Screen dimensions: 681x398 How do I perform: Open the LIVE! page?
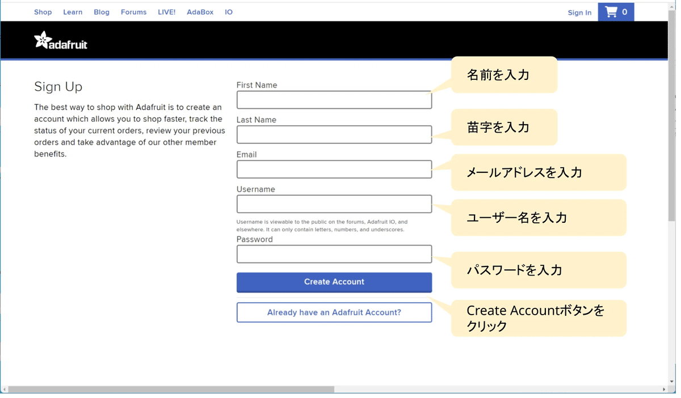pos(166,11)
